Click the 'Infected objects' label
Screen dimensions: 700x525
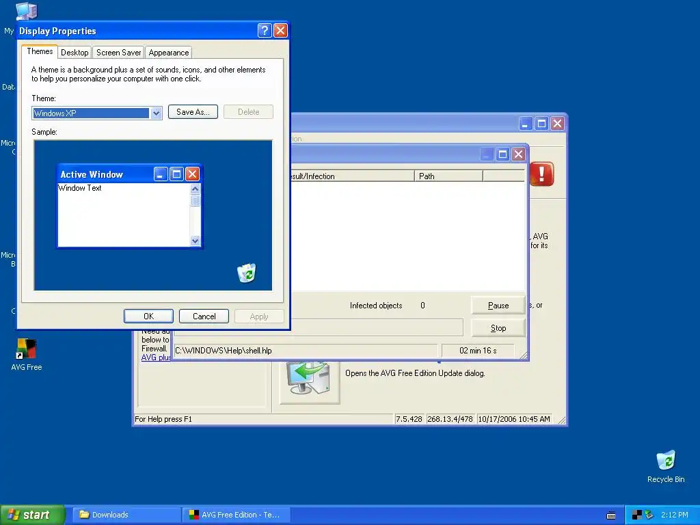(x=376, y=306)
